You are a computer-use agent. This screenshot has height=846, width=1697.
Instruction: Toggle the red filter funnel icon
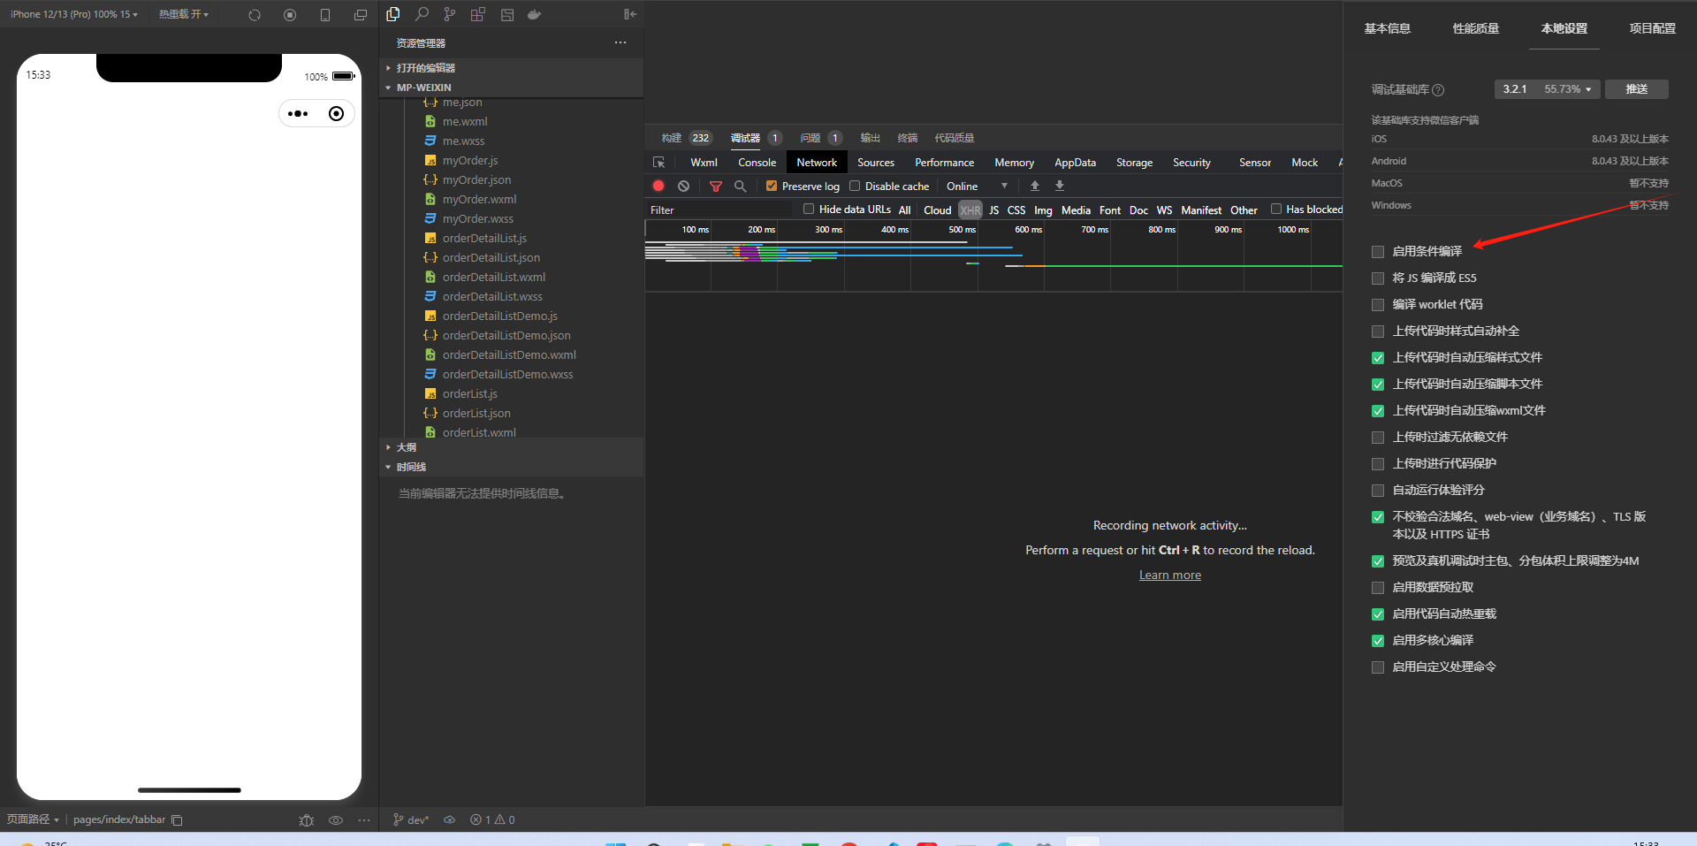(716, 186)
